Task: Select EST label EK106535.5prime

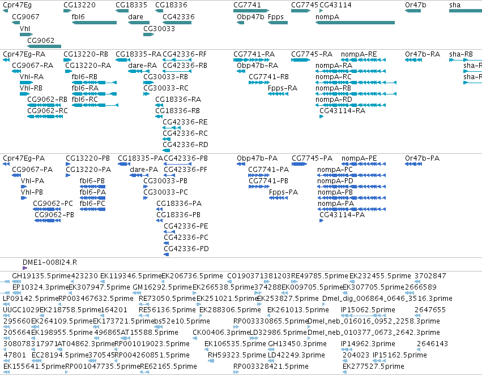Action: [235, 344]
